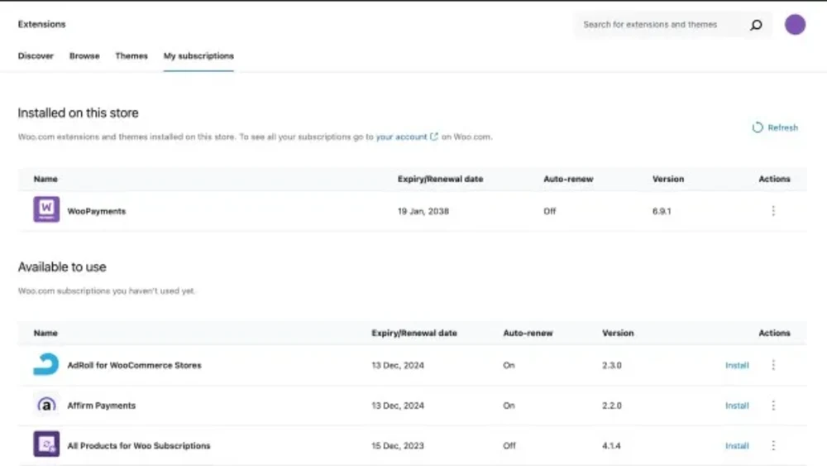Click the Refresh button
This screenshot has height=466, width=827.
[775, 127]
